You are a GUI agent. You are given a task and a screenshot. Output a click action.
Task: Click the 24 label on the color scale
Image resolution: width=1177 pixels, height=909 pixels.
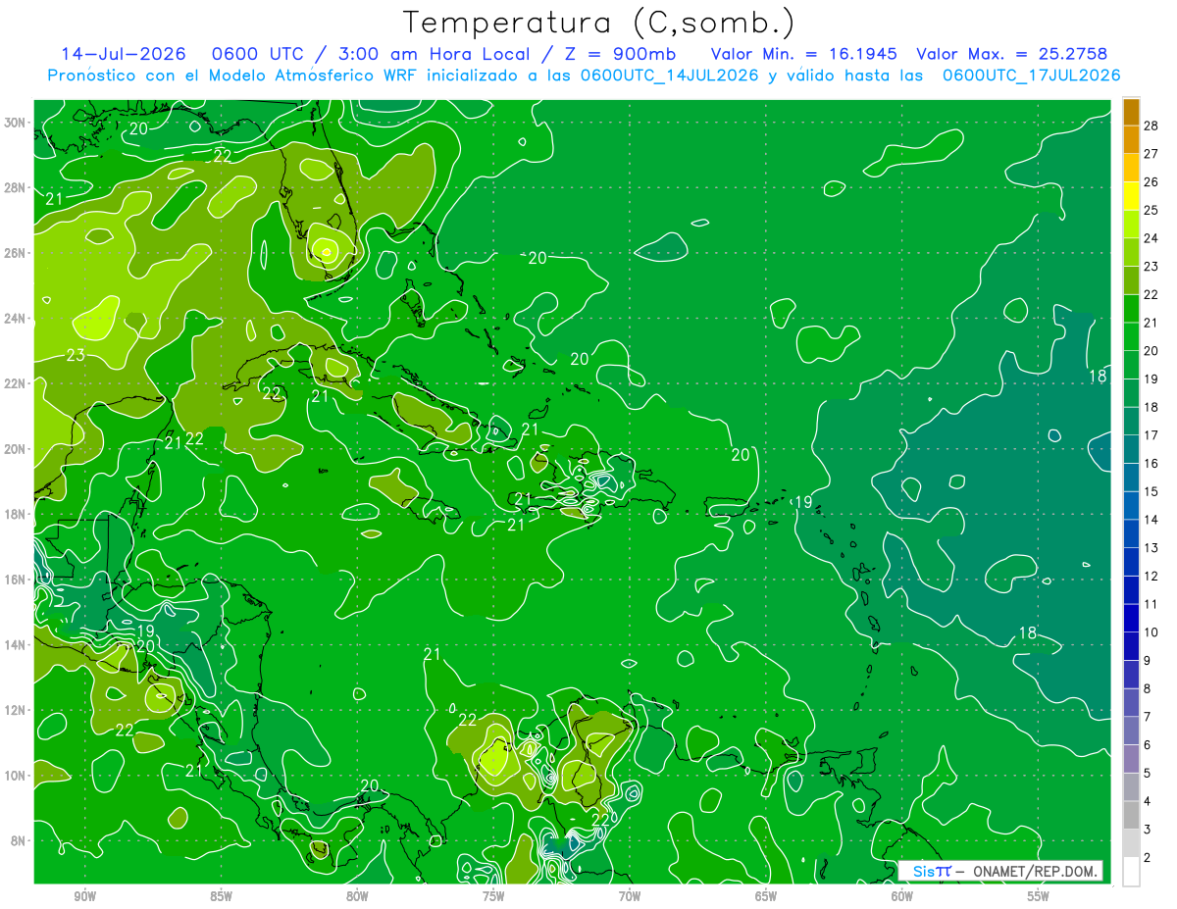[1151, 237]
